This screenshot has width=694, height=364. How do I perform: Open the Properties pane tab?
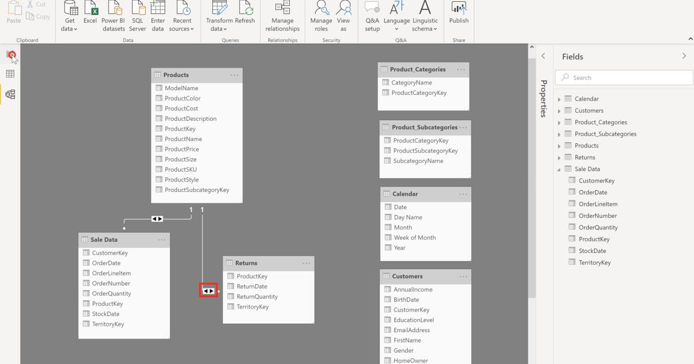point(542,99)
